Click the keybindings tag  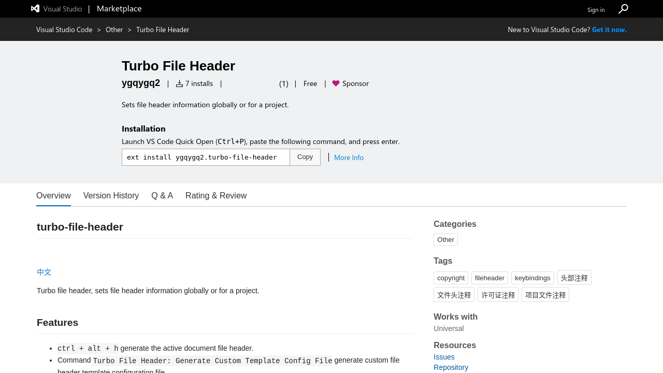(532, 278)
